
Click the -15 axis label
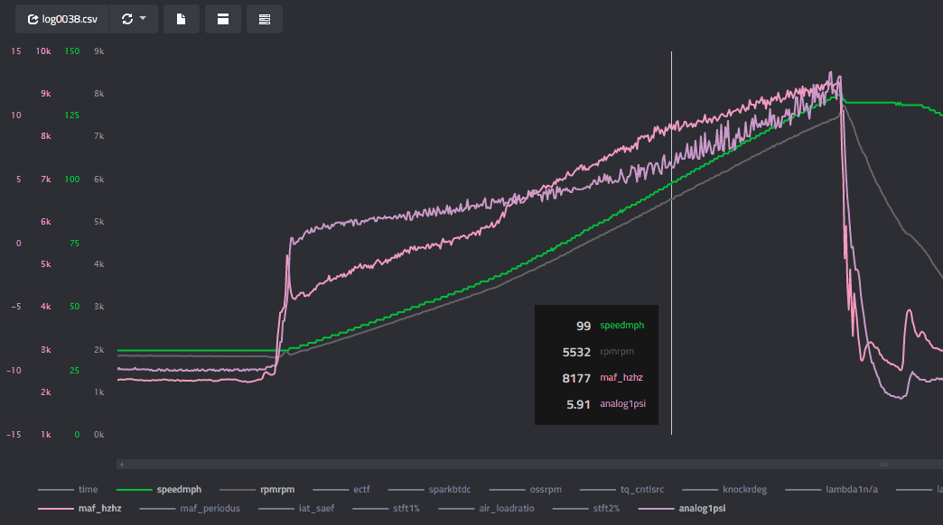14,434
